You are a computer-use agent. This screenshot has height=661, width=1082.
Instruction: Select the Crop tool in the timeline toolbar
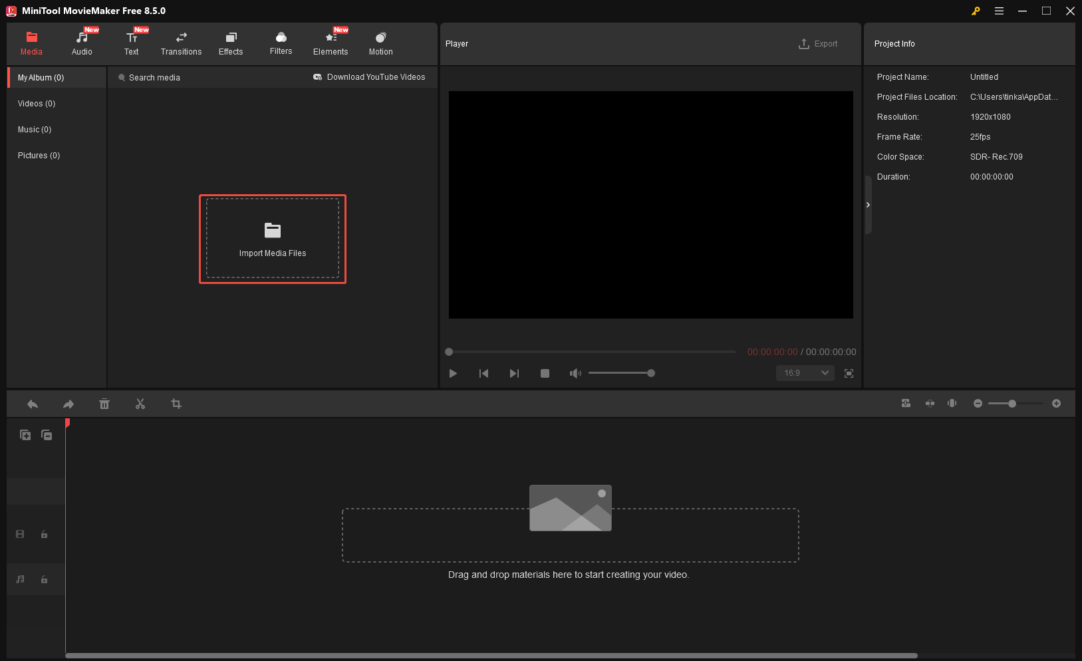click(x=176, y=404)
